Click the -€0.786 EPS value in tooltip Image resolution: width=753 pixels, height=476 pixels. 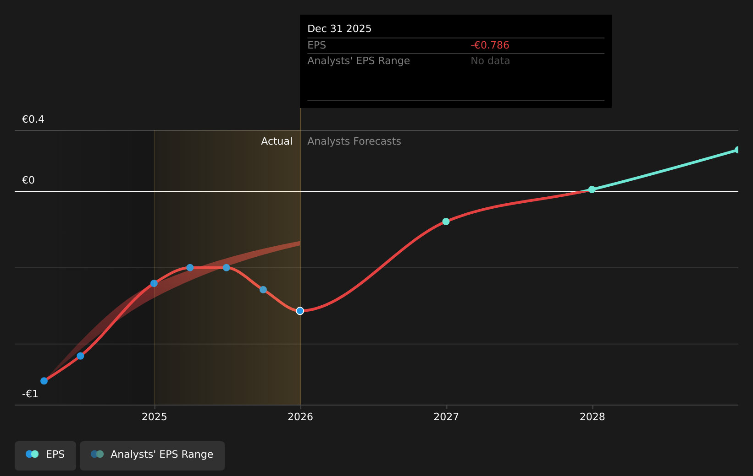coord(490,45)
